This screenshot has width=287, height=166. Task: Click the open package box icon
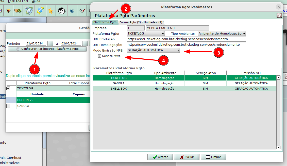click(x=8, y=11)
